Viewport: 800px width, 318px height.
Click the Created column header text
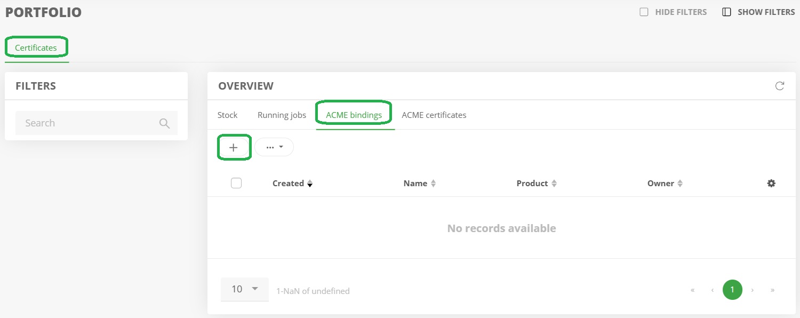click(288, 184)
